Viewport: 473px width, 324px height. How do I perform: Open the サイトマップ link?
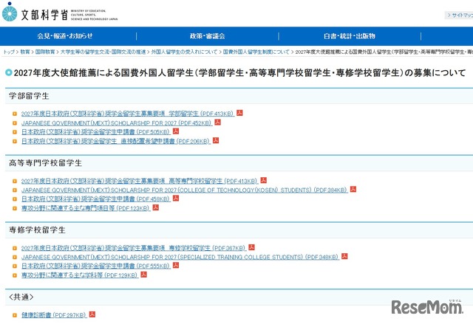click(x=460, y=15)
